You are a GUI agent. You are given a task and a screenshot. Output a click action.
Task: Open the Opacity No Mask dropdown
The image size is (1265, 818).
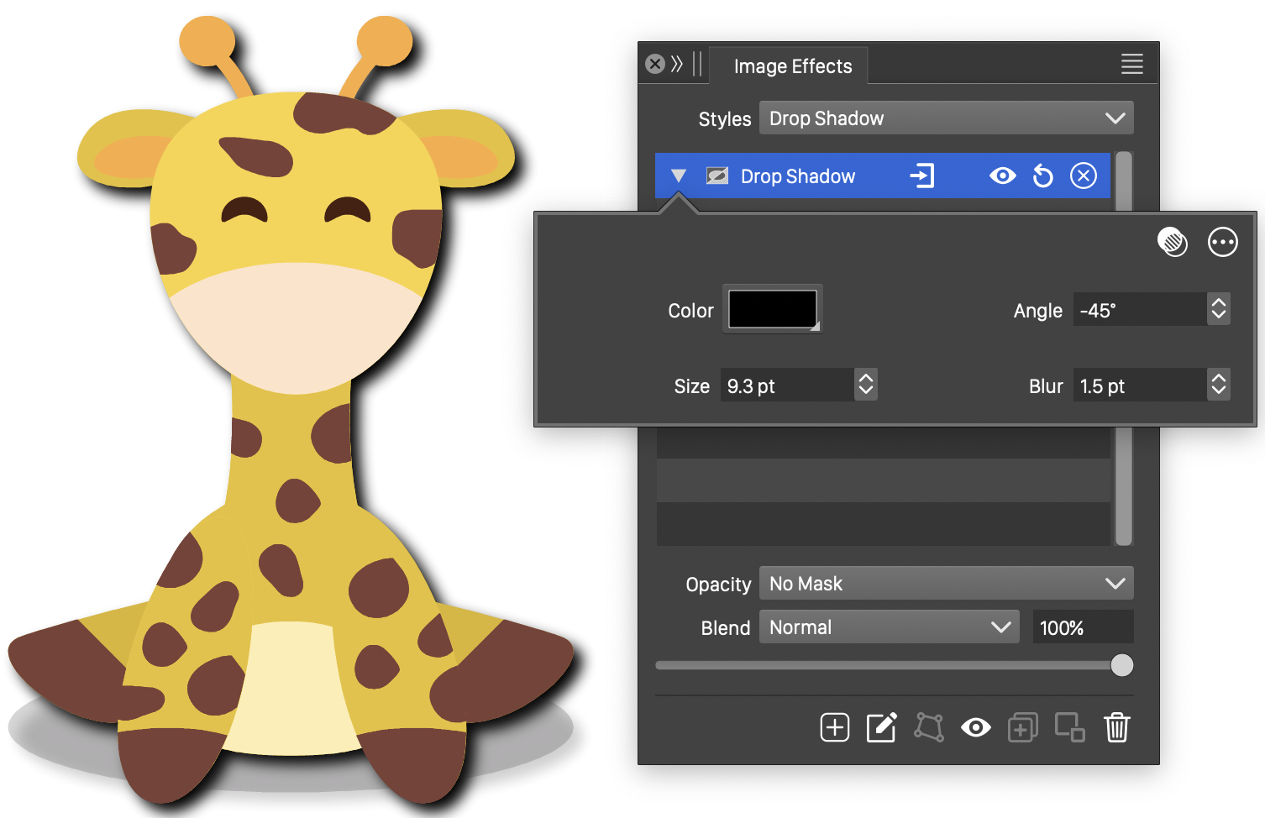point(946,584)
